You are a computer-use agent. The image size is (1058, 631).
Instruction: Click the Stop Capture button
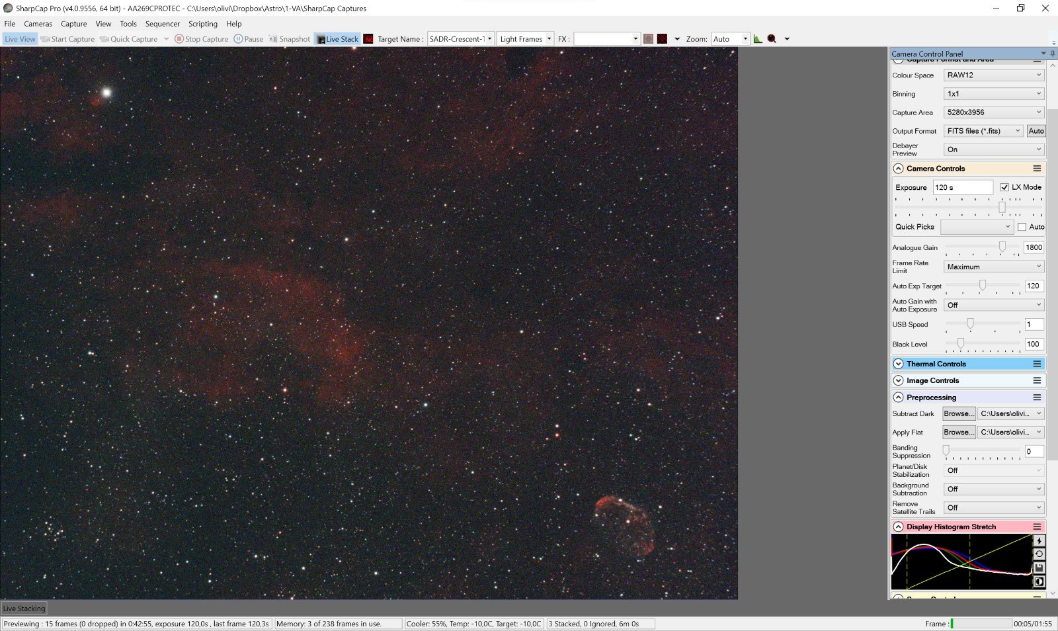(202, 39)
